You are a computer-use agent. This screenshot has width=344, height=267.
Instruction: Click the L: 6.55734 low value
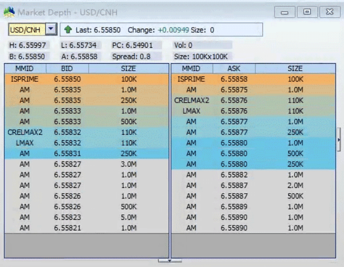point(79,46)
